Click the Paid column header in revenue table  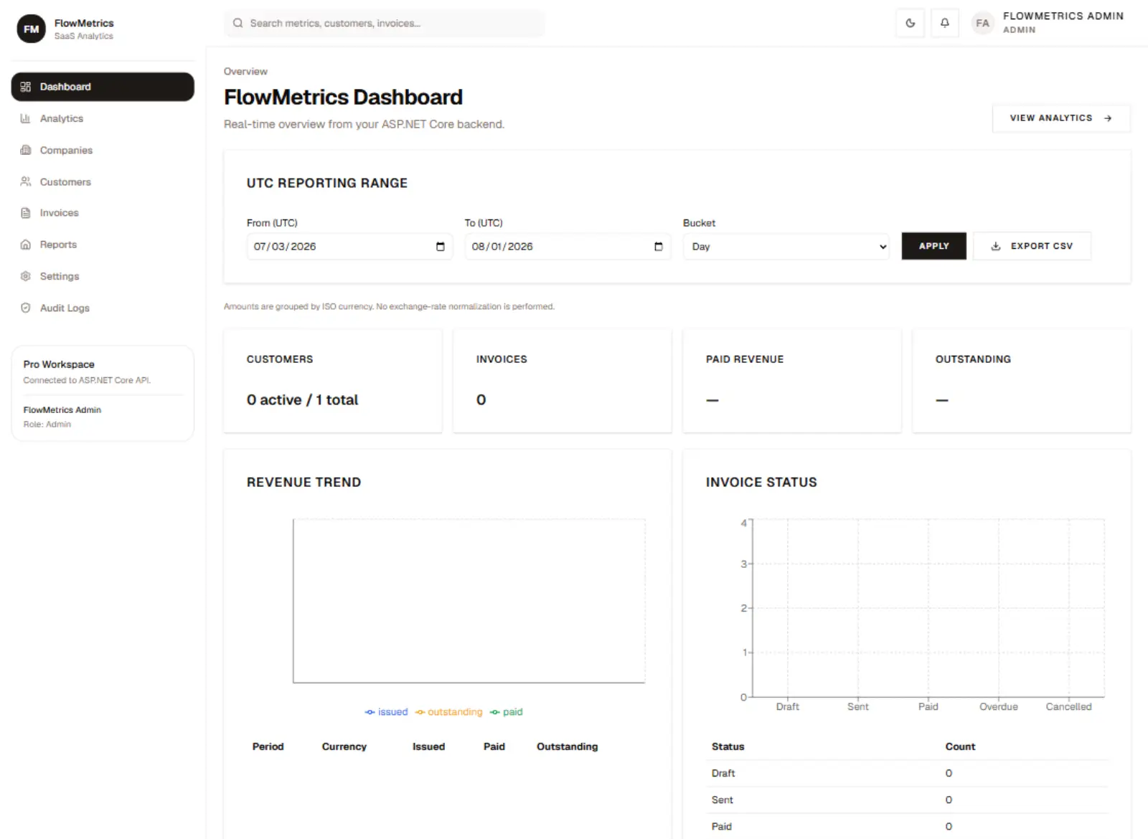[x=494, y=746]
